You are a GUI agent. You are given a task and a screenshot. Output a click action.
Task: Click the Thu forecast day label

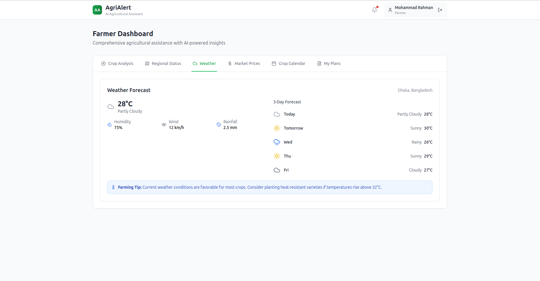coord(287,156)
